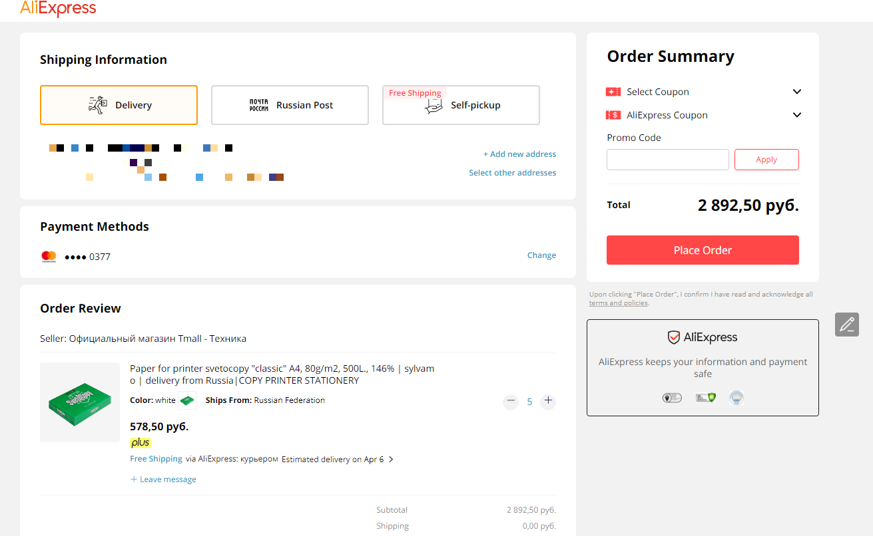
Task: Click the Order Review heading
Action: pyautogui.click(x=81, y=309)
